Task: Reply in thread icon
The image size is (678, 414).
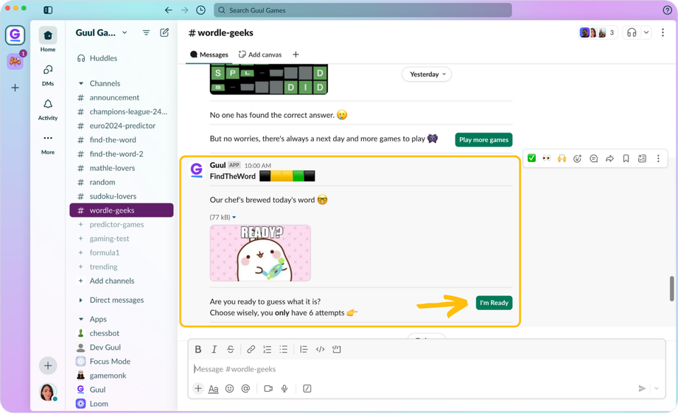Action: [x=594, y=158]
